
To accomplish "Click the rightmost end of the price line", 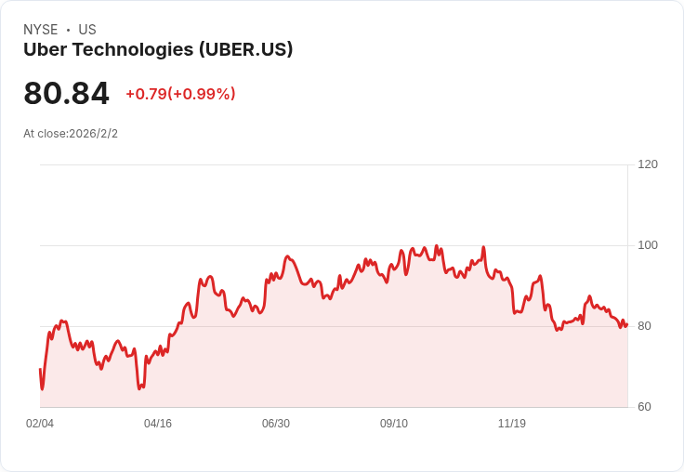I will coord(626,324).
